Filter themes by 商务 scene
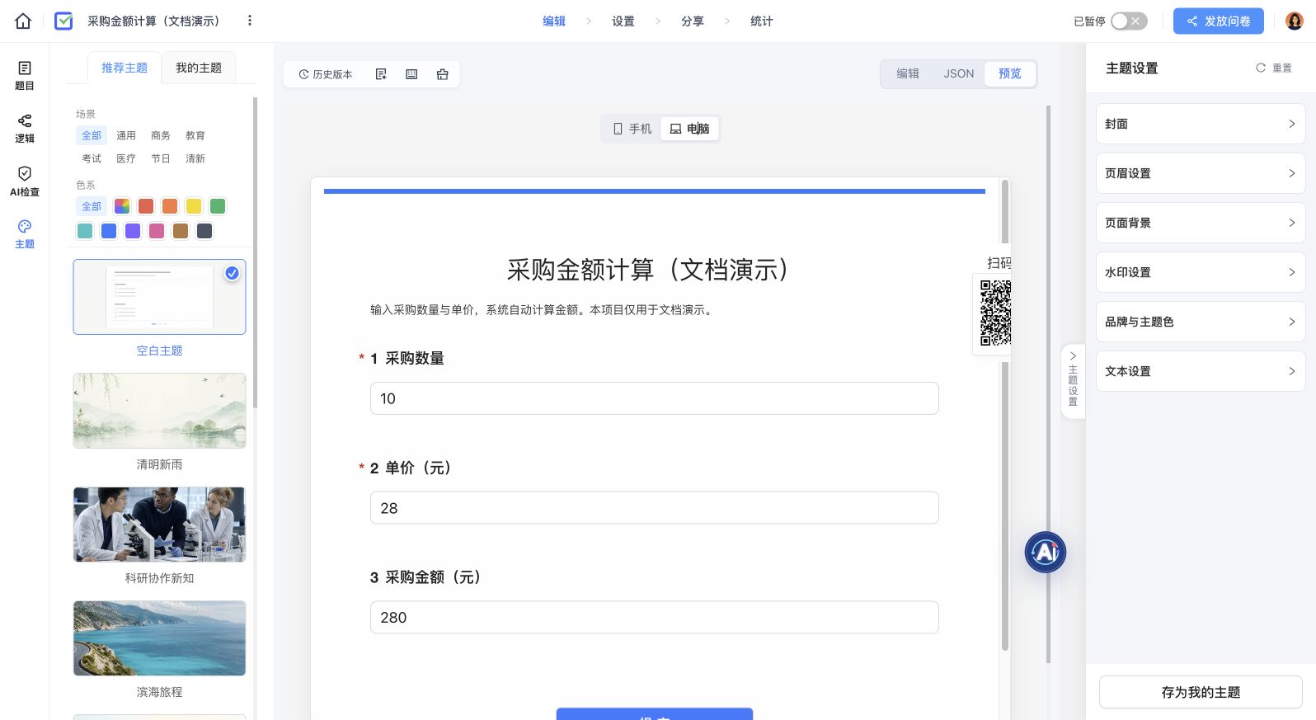The width and height of the screenshot is (1316, 720). point(161,135)
